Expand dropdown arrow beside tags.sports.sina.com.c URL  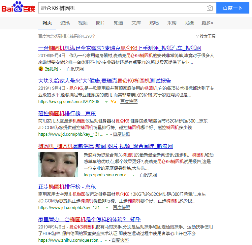(x=134, y=175)
